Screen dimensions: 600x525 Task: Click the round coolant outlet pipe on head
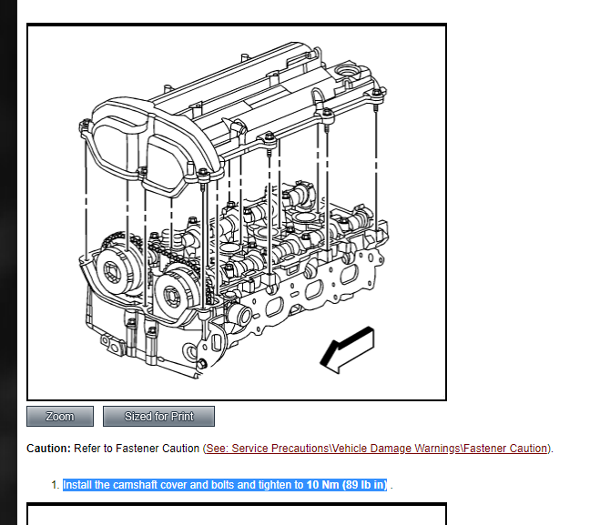(242, 316)
